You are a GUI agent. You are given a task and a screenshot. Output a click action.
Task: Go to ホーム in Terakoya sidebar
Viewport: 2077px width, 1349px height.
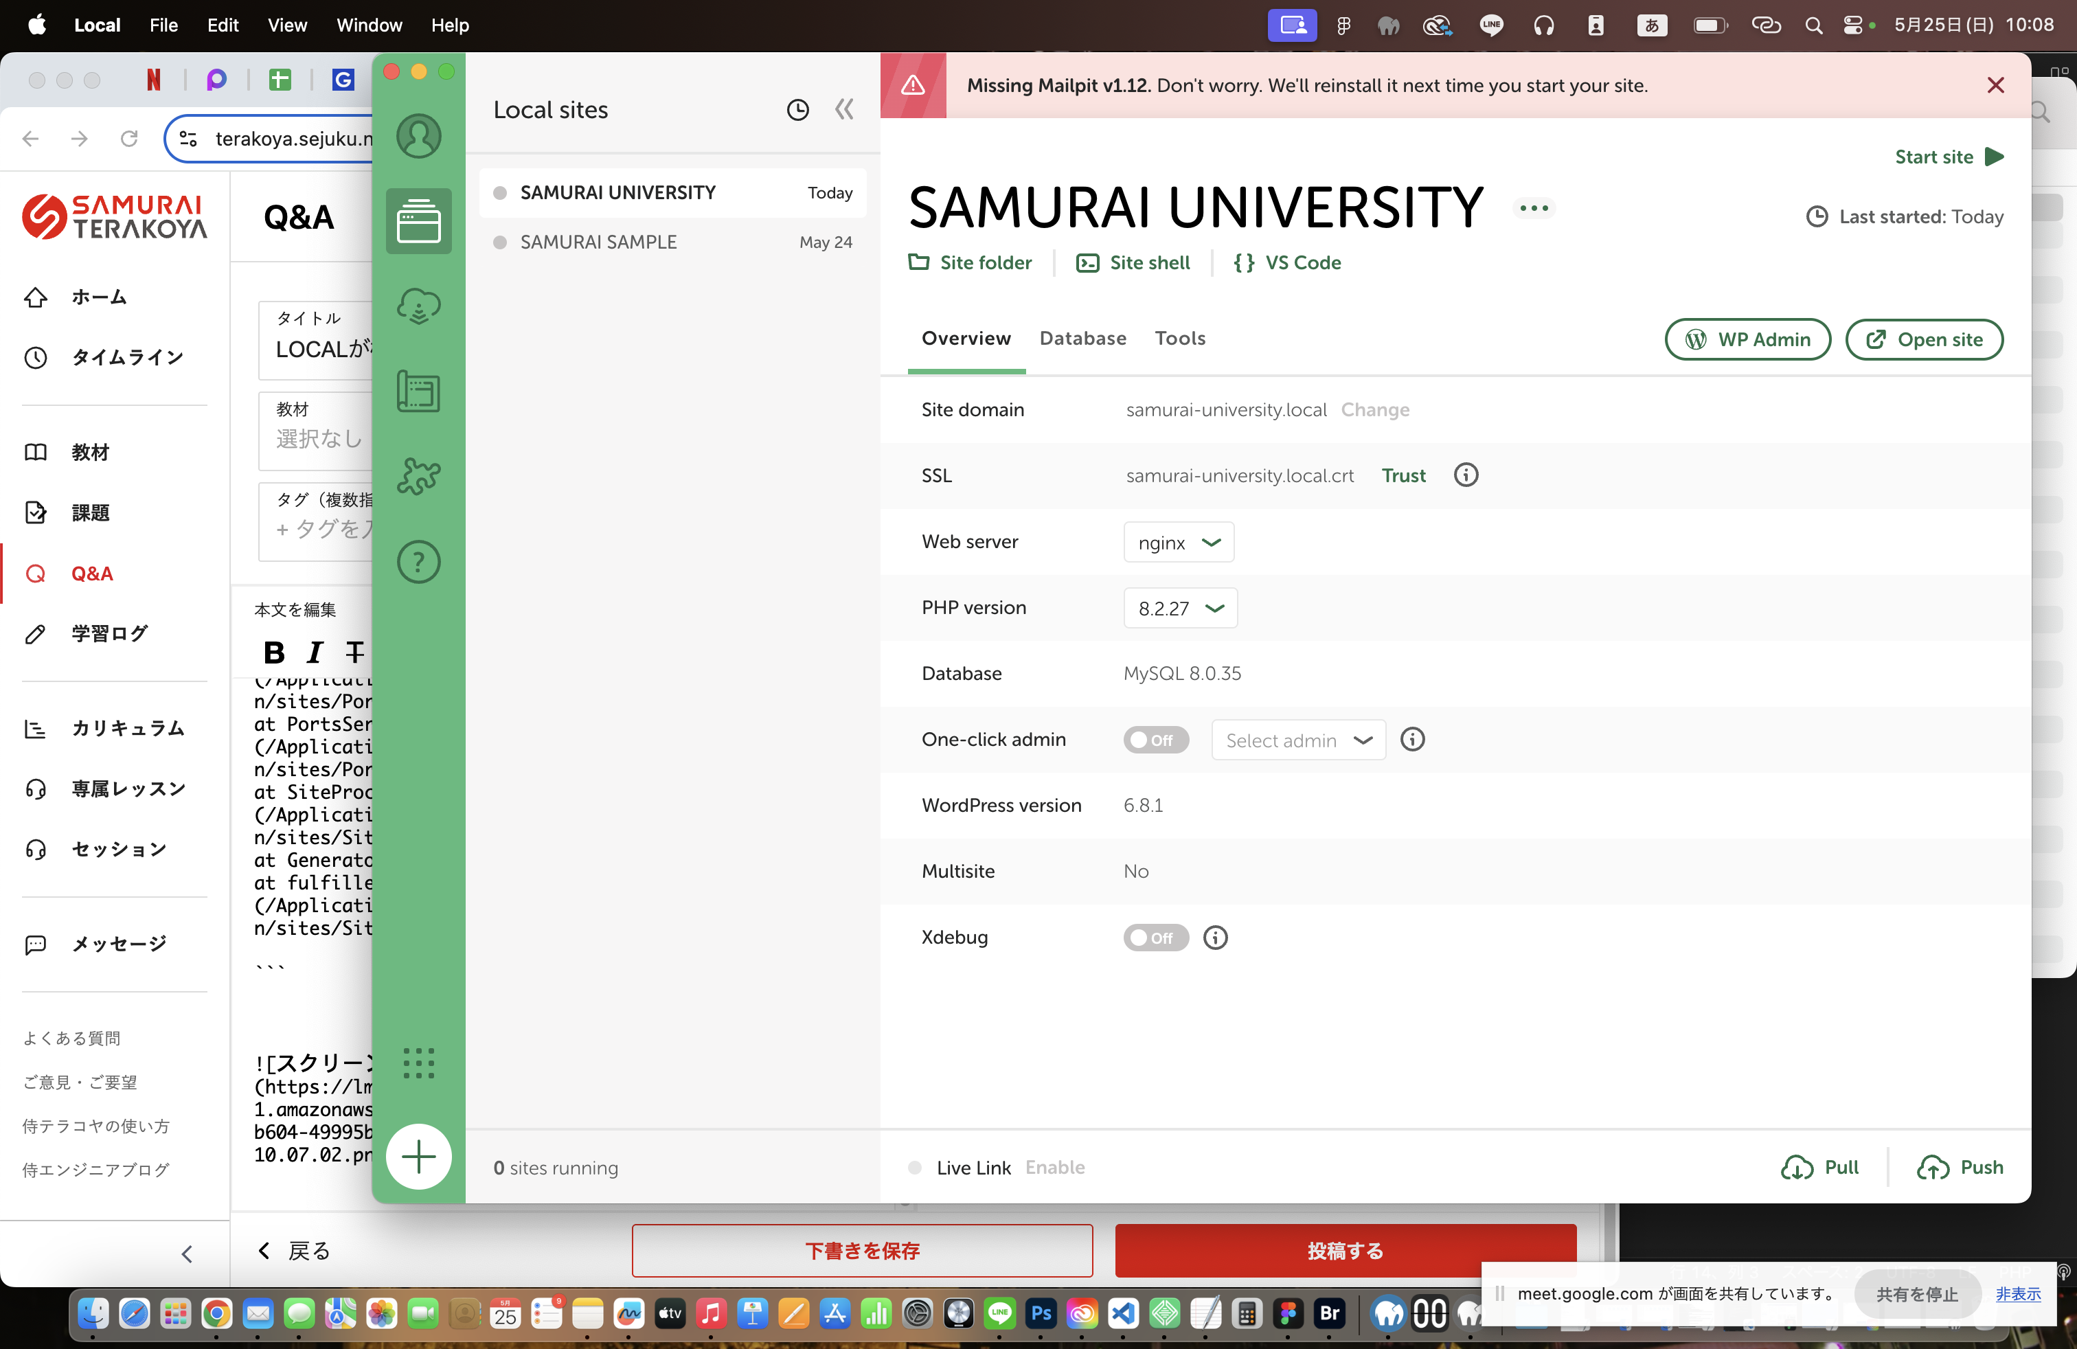pyautogui.click(x=100, y=297)
